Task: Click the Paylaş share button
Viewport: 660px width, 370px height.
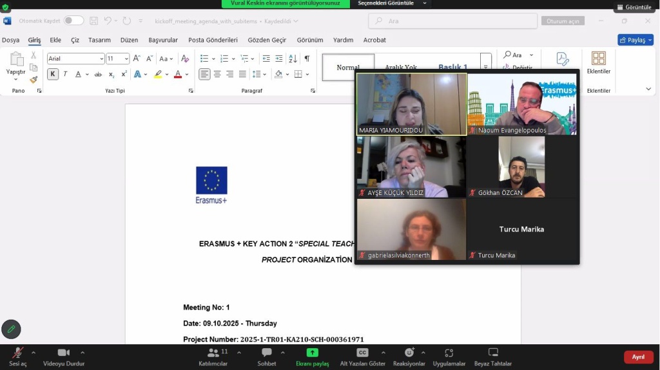Action: 635,40
